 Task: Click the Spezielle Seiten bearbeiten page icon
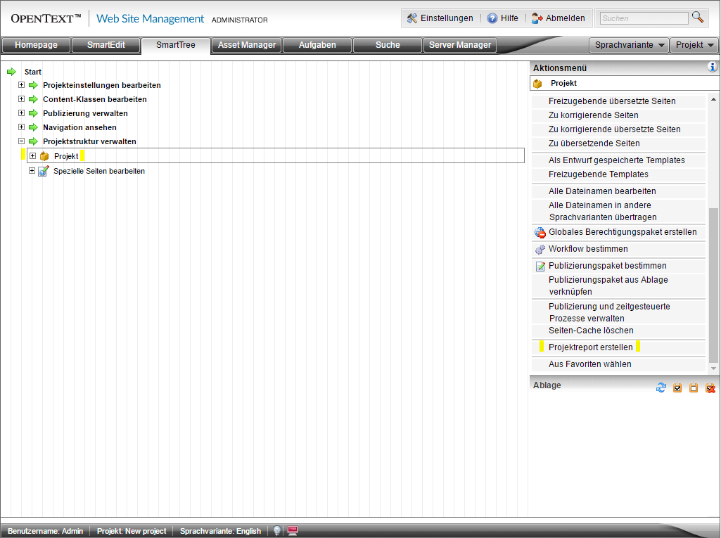click(43, 171)
